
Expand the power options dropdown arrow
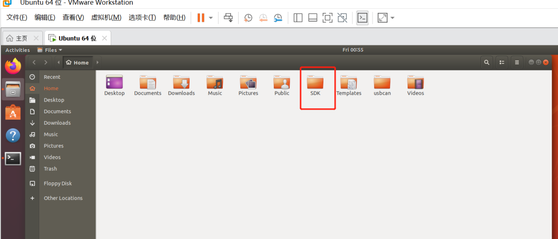point(211,18)
